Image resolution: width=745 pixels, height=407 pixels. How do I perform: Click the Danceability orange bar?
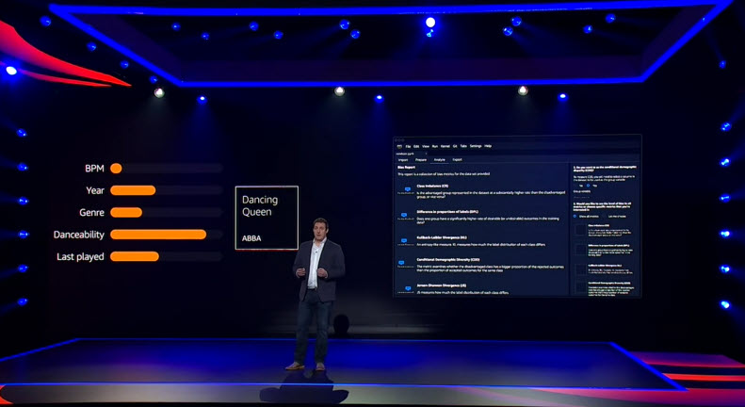(x=158, y=234)
